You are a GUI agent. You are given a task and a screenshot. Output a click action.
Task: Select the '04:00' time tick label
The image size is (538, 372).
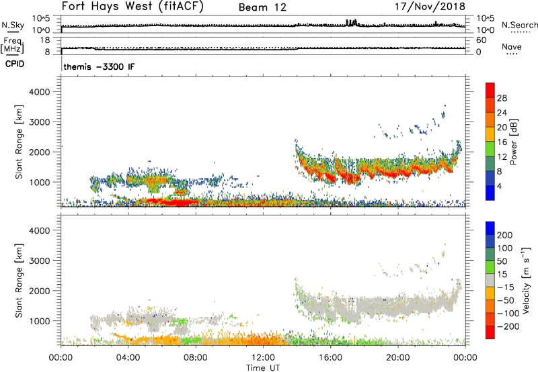point(128,358)
